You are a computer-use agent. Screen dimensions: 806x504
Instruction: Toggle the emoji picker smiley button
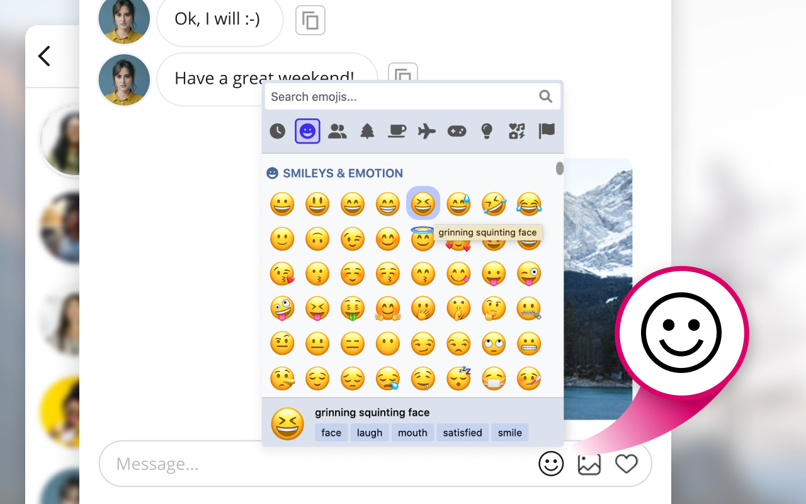(x=551, y=464)
